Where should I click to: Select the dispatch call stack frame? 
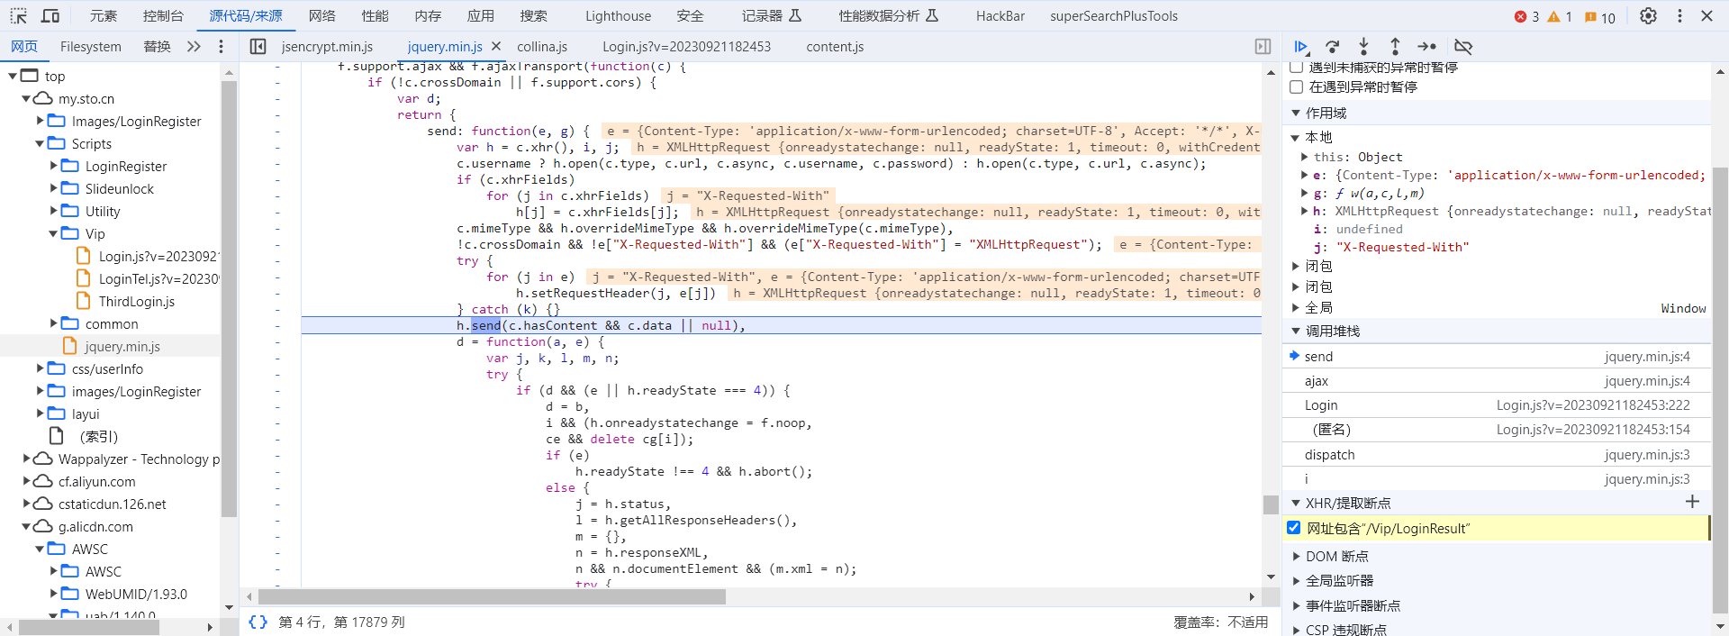(x=1496, y=455)
